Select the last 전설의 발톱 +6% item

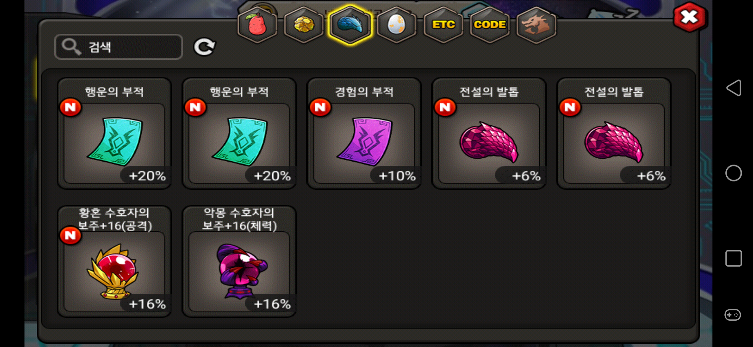614,133
